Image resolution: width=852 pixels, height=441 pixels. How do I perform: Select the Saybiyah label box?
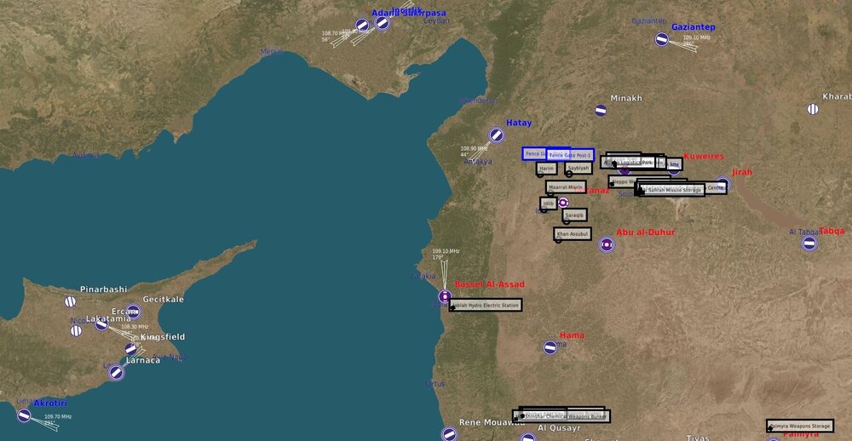[x=579, y=168]
